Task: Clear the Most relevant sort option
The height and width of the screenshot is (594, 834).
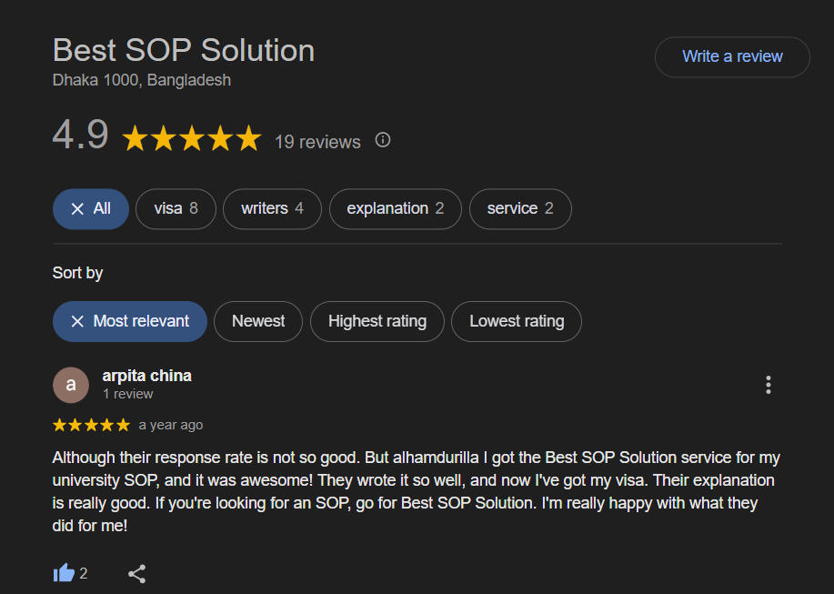Action: (x=130, y=321)
